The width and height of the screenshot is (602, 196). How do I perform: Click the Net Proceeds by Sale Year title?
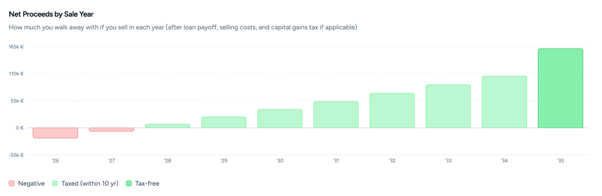click(x=51, y=14)
